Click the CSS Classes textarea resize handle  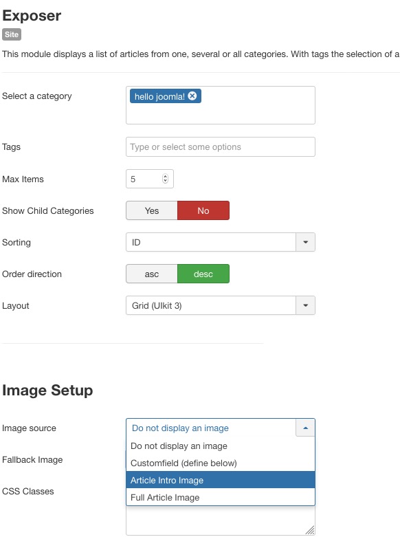pos(310,530)
